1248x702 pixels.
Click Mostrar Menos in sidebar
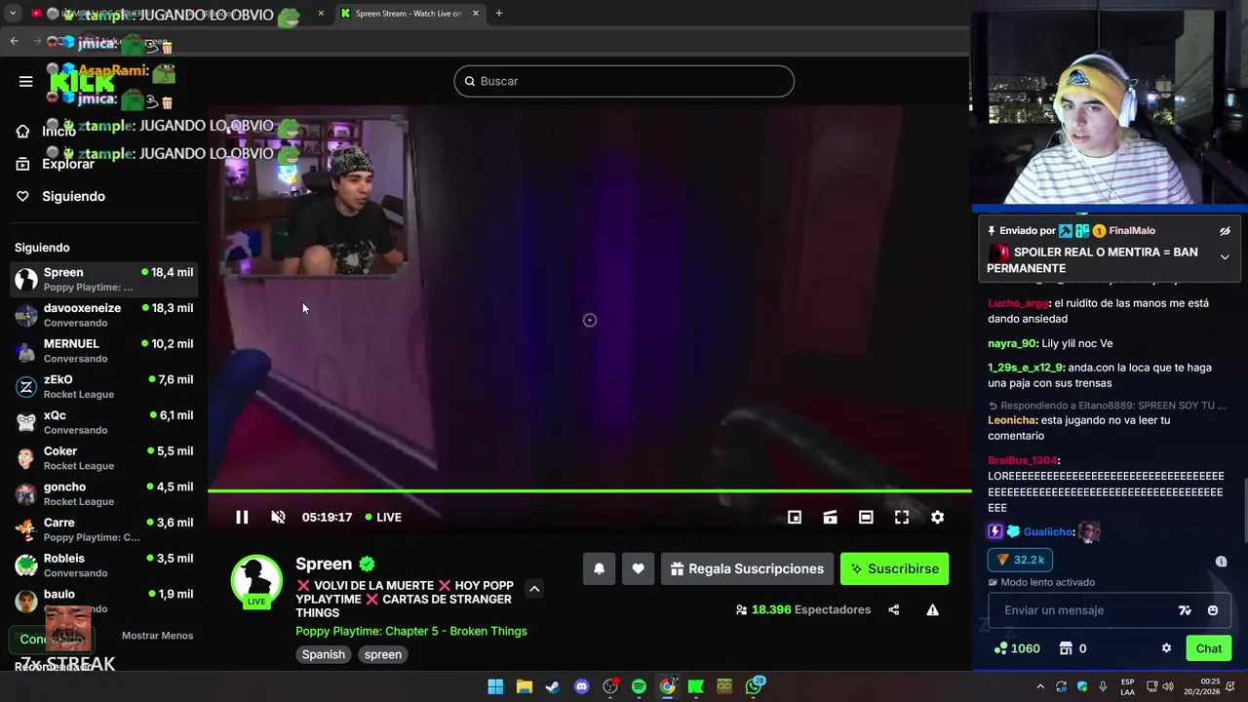click(157, 636)
